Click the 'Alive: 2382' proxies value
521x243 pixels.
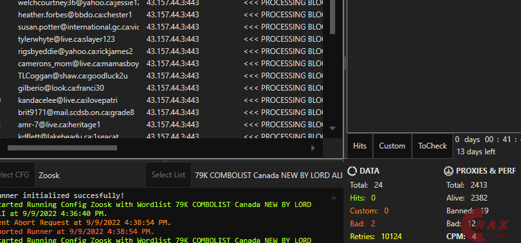click(x=467, y=198)
